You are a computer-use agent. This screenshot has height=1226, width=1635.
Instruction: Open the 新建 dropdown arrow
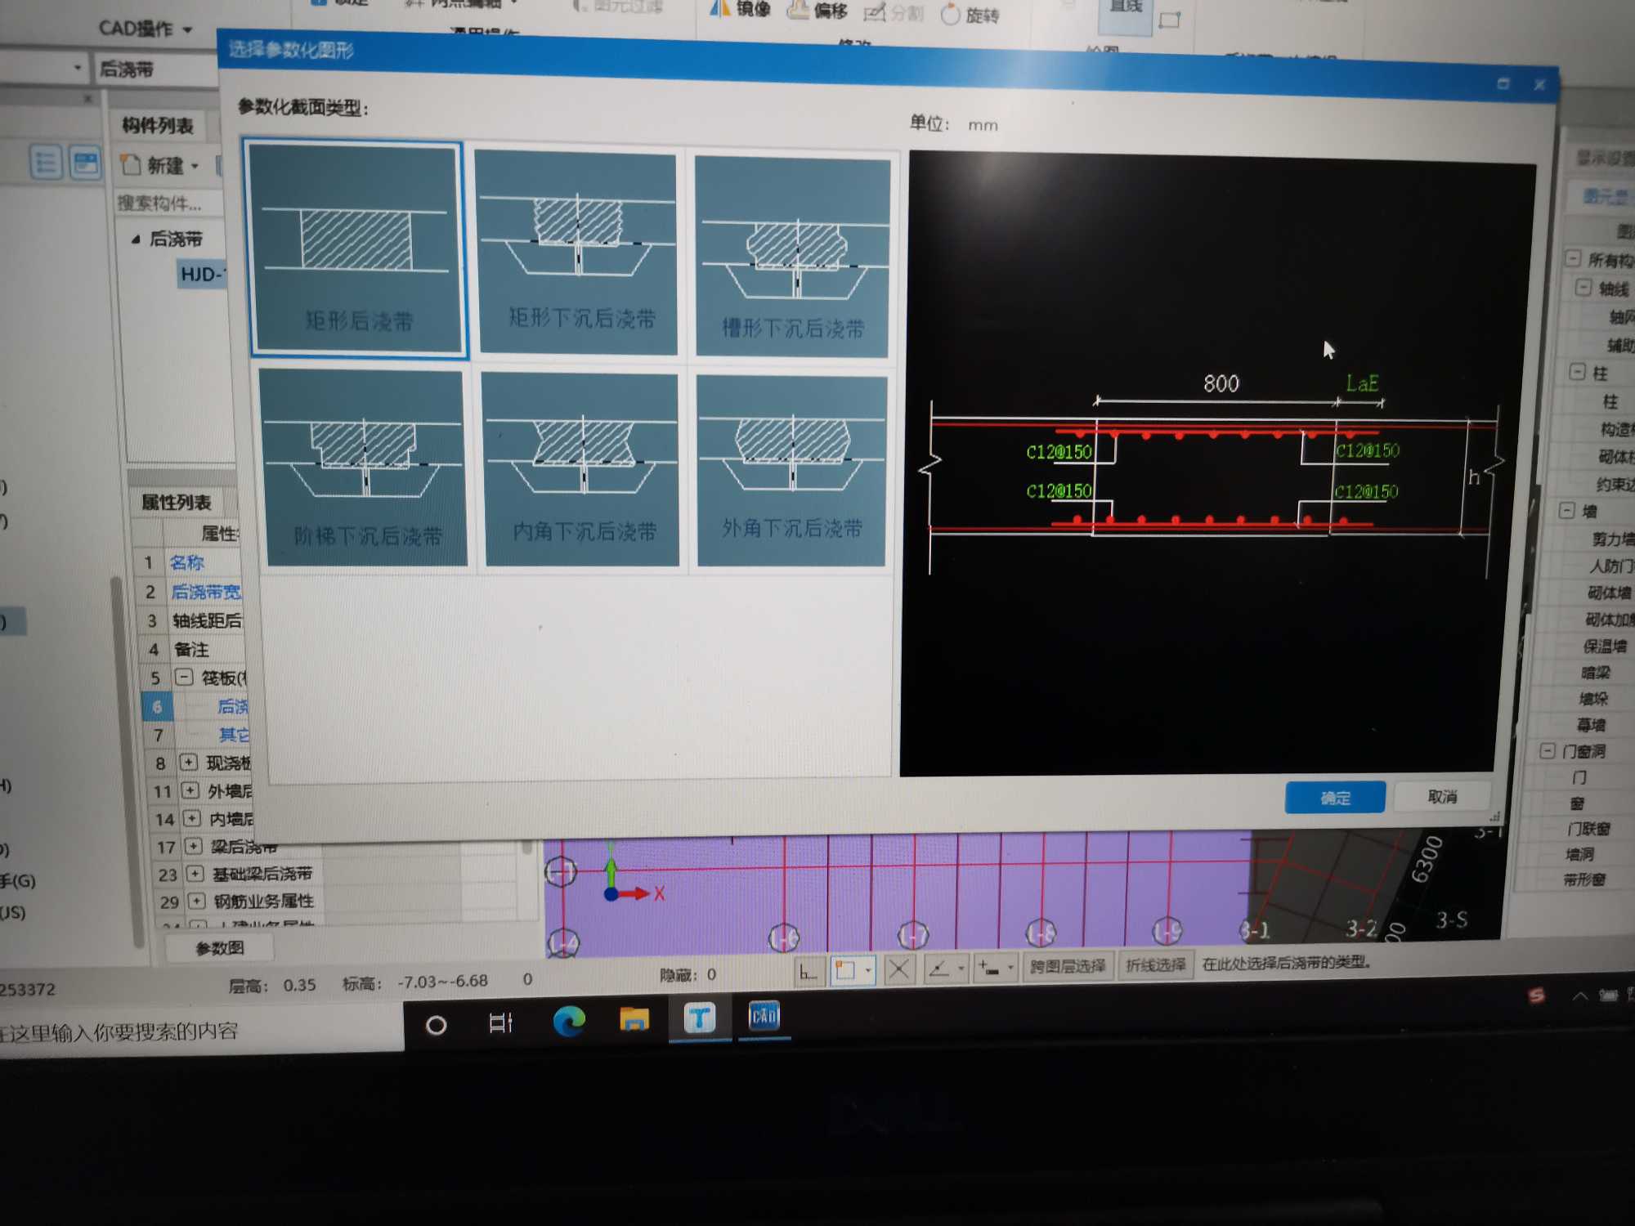[195, 166]
